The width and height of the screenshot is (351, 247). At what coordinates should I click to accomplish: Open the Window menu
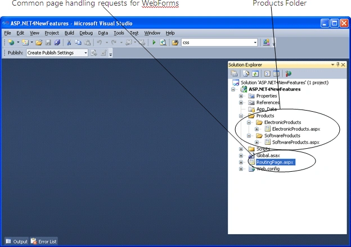(152, 33)
